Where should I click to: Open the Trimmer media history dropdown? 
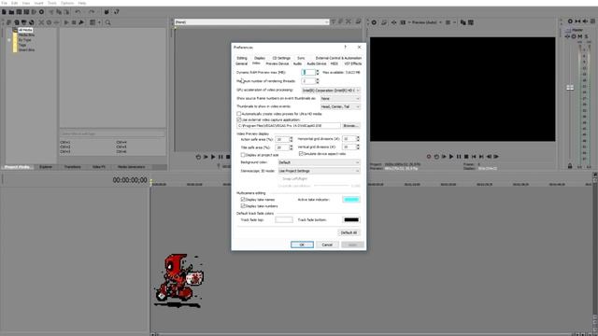click(x=251, y=22)
